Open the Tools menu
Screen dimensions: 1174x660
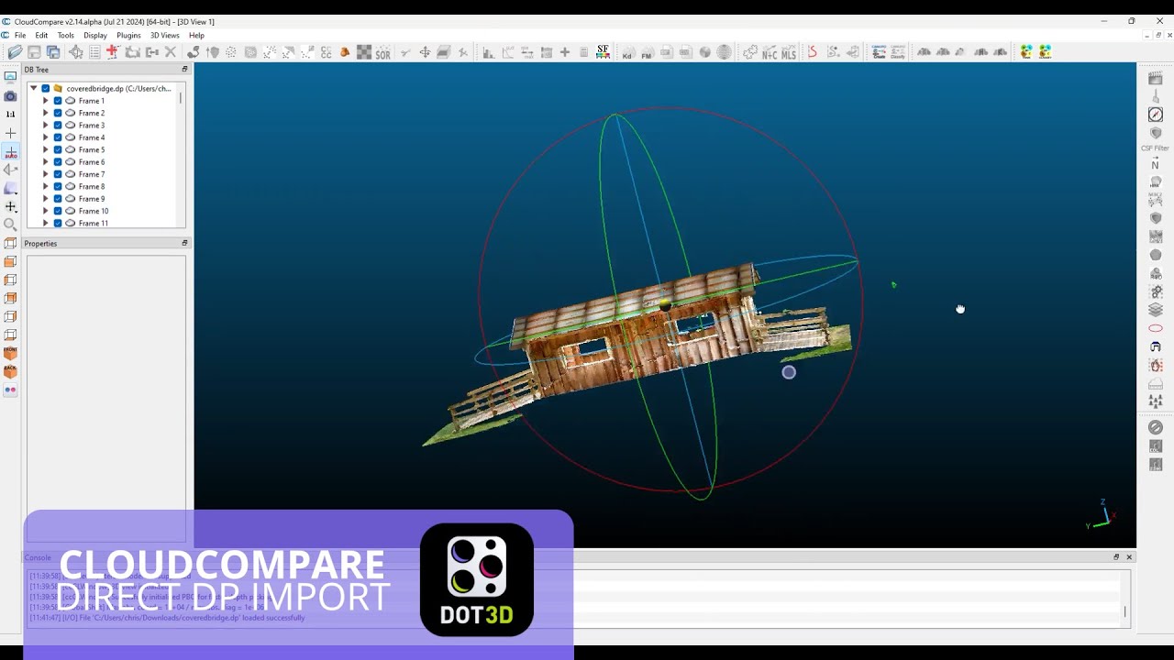65,36
